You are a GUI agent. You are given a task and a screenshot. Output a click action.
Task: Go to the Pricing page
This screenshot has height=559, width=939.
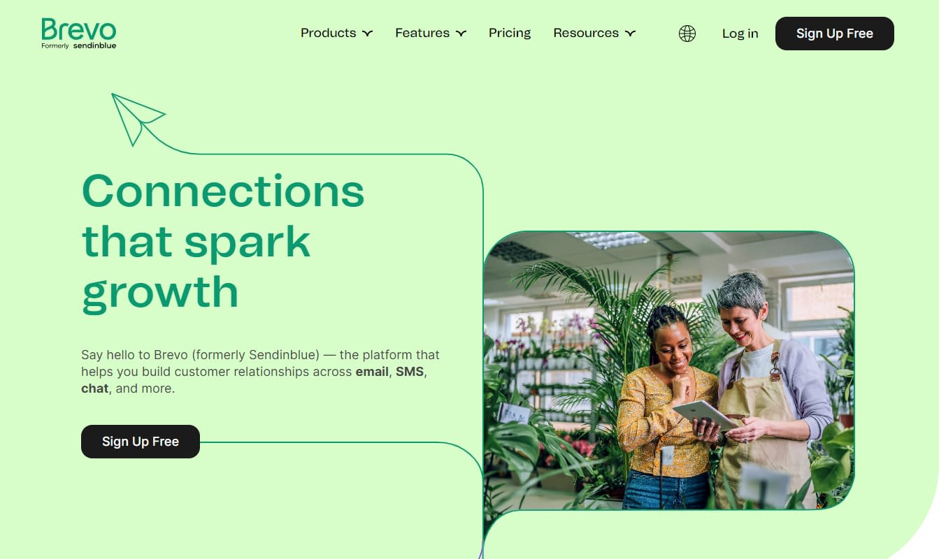[510, 33]
